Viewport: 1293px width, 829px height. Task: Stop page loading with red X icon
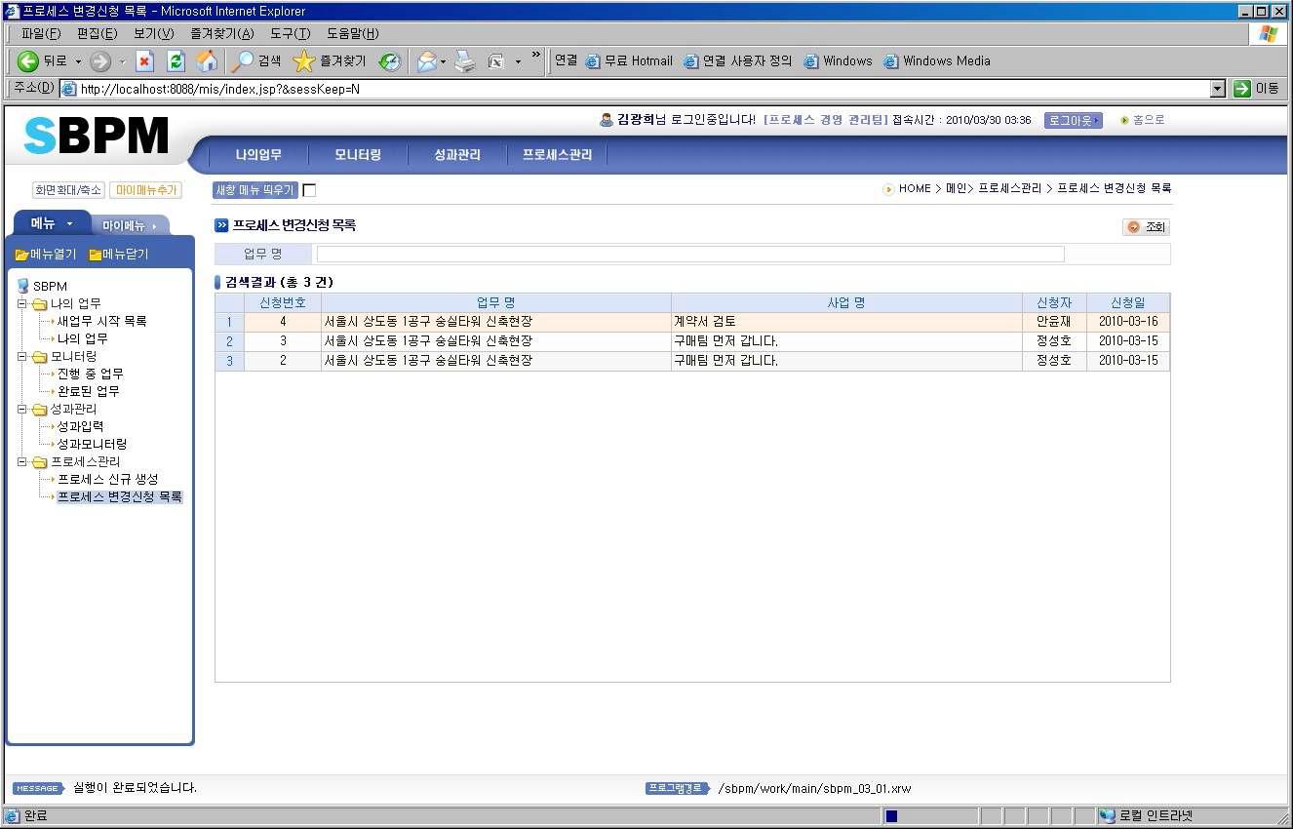click(x=144, y=61)
